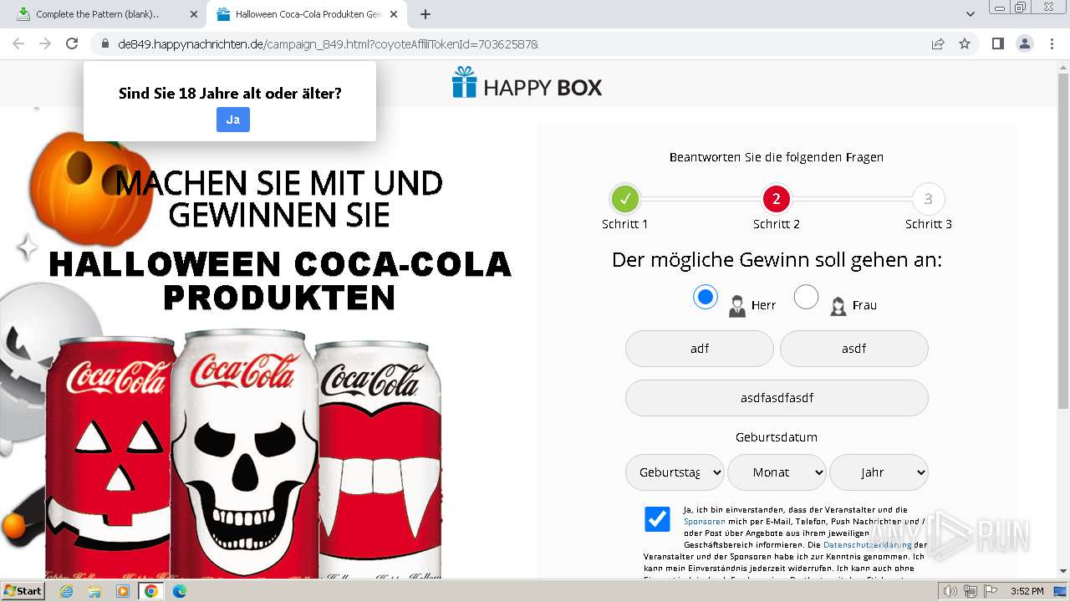Open a new browser tab
The height and width of the screenshot is (602, 1070).
click(x=425, y=14)
